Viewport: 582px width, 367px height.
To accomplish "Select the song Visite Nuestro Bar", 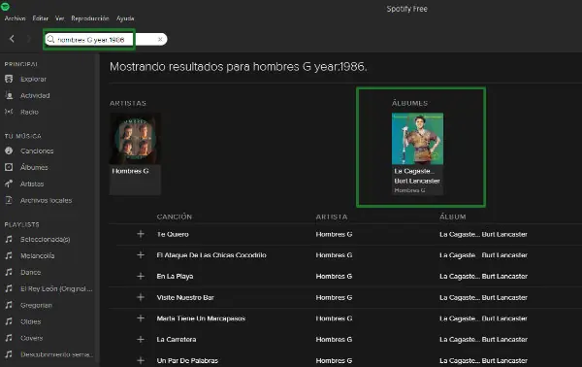I will pos(185,297).
